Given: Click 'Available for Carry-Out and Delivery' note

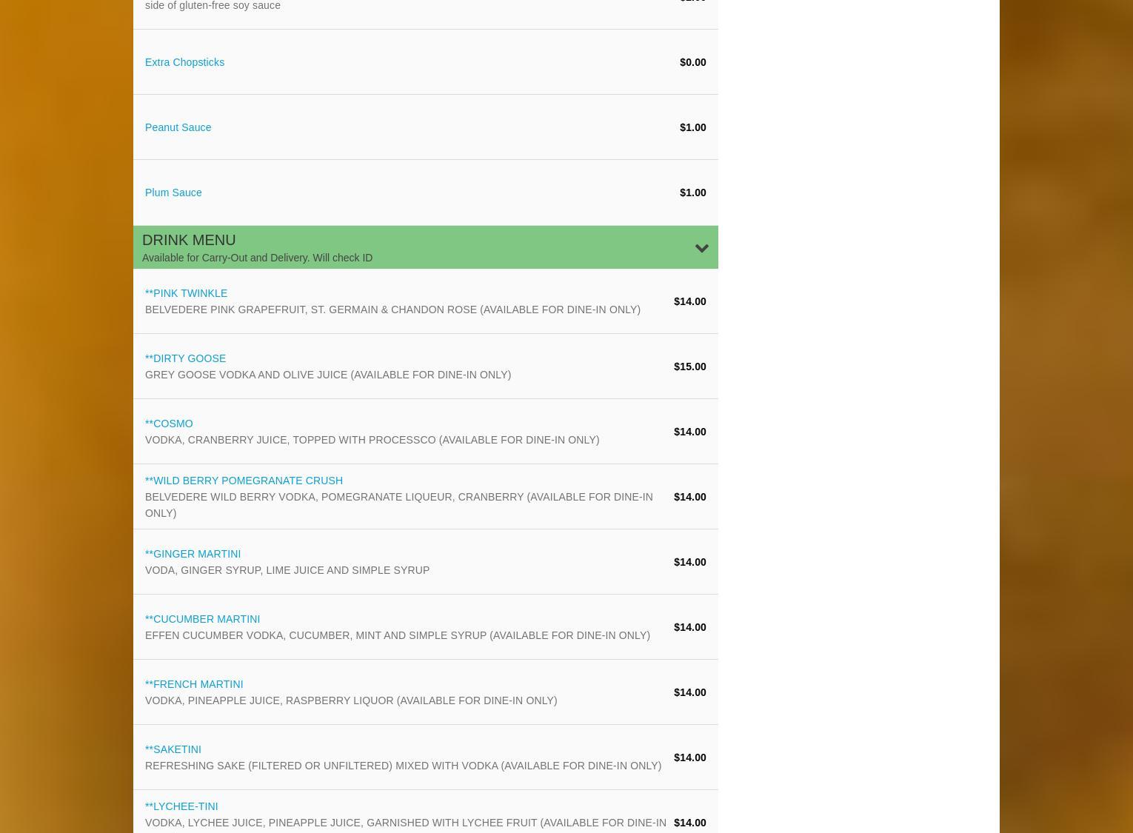Looking at the screenshot, I should point(257,258).
